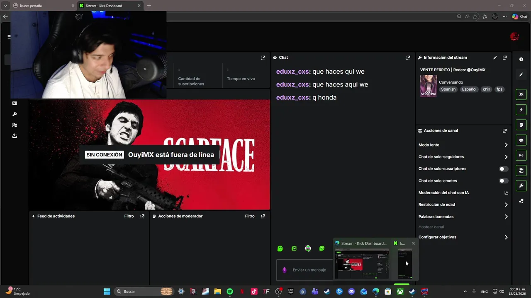
Task: Pop out the Acciones de canal panel
Action: (505, 131)
